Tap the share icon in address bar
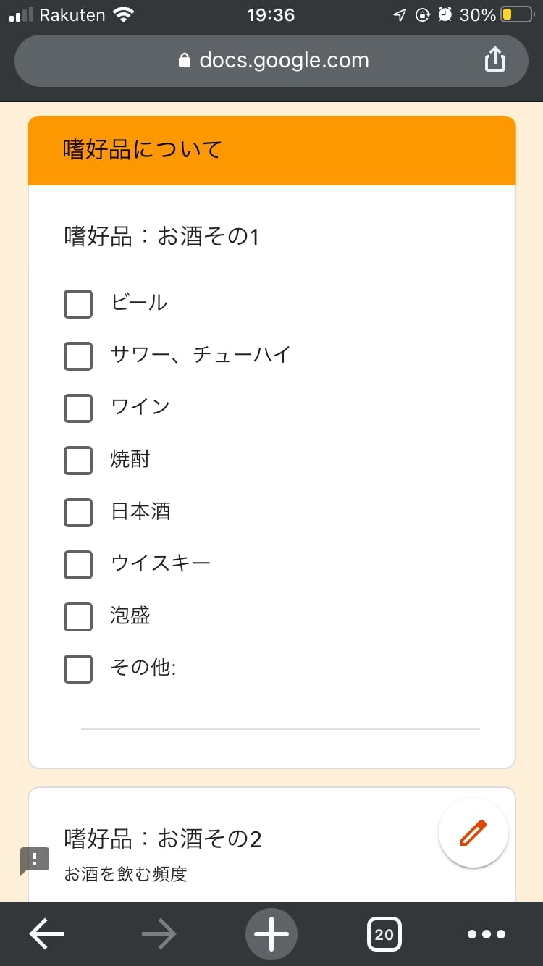The height and width of the screenshot is (966, 543). (x=494, y=60)
